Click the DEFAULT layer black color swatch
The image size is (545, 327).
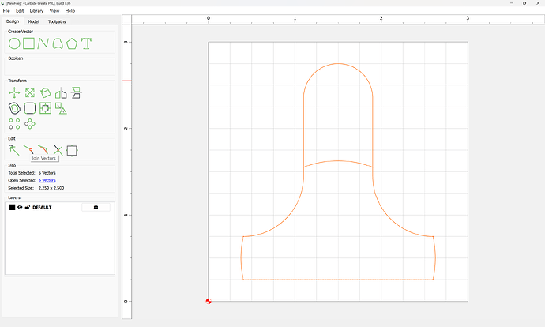[13, 207]
